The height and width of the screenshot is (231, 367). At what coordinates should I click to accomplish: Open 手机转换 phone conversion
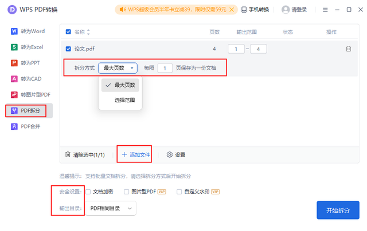[255, 10]
